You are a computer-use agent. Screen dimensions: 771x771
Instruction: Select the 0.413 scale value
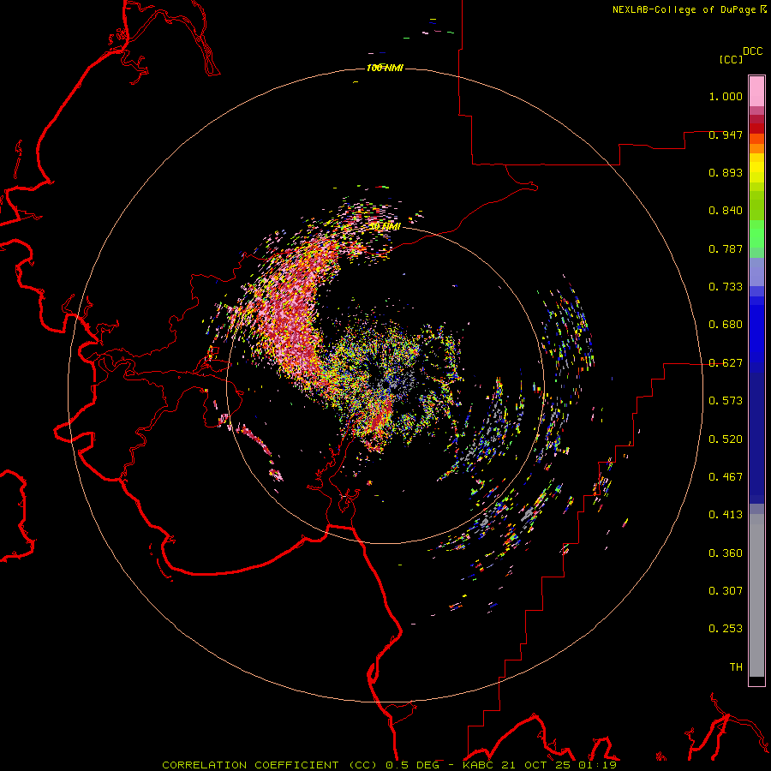[x=726, y=515]
